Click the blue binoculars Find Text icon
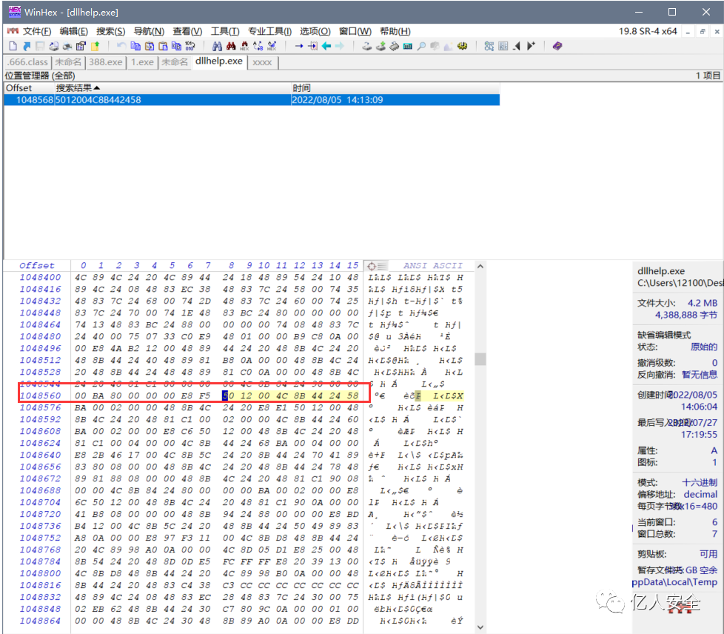This screenshot has width=724, height=634. (217, 46)
